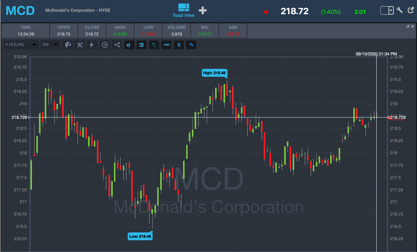Open the IND indicators button
Screen dimensions: 417x252
(167, 45)
